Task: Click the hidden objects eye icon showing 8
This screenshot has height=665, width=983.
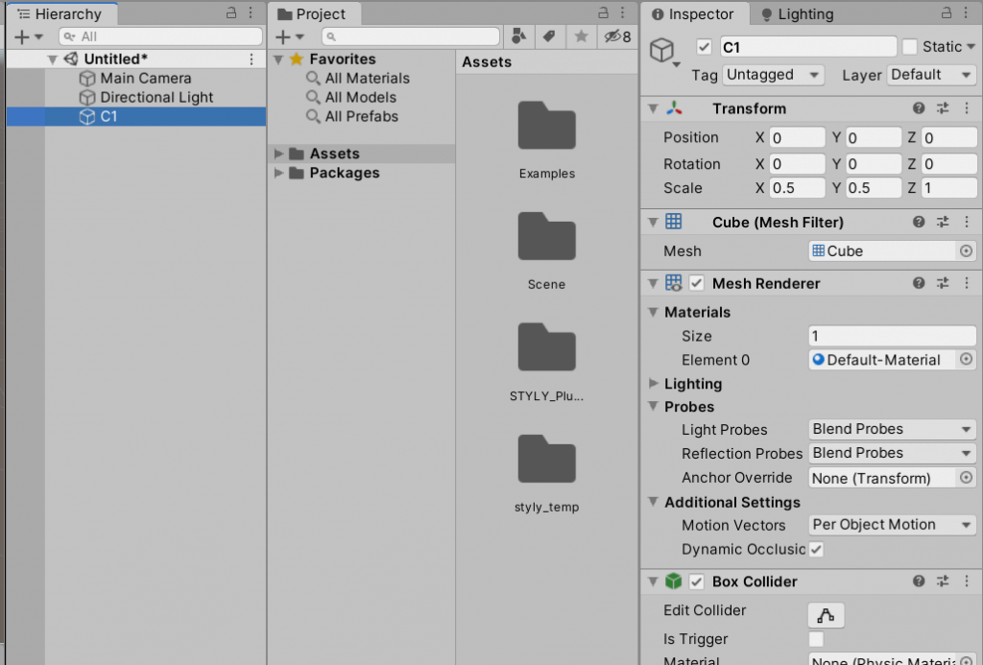Action: click(x=611, y=36)
